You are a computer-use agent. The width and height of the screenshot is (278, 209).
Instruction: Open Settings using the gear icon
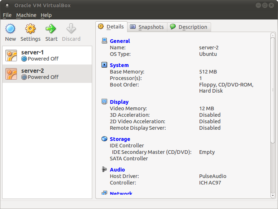[x=30, y=28]
